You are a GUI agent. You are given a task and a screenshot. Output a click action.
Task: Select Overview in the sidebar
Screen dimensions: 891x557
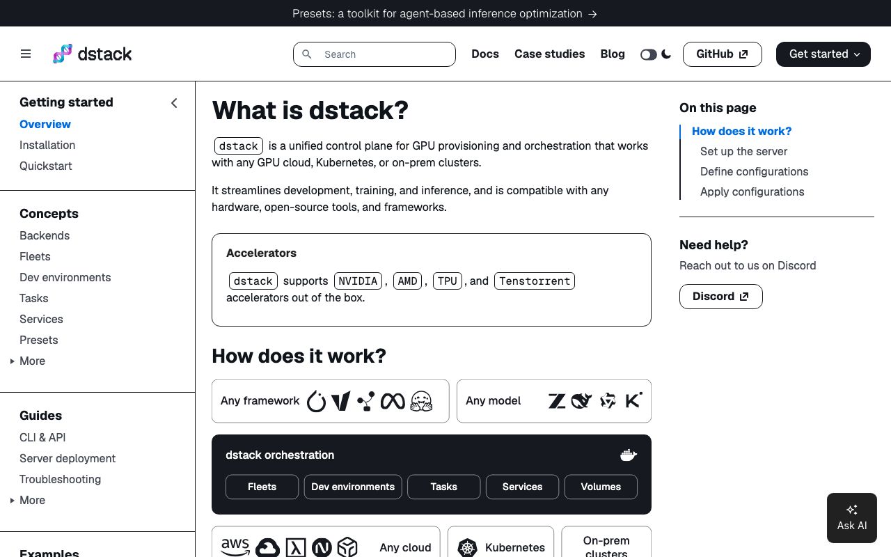point(45,124)
